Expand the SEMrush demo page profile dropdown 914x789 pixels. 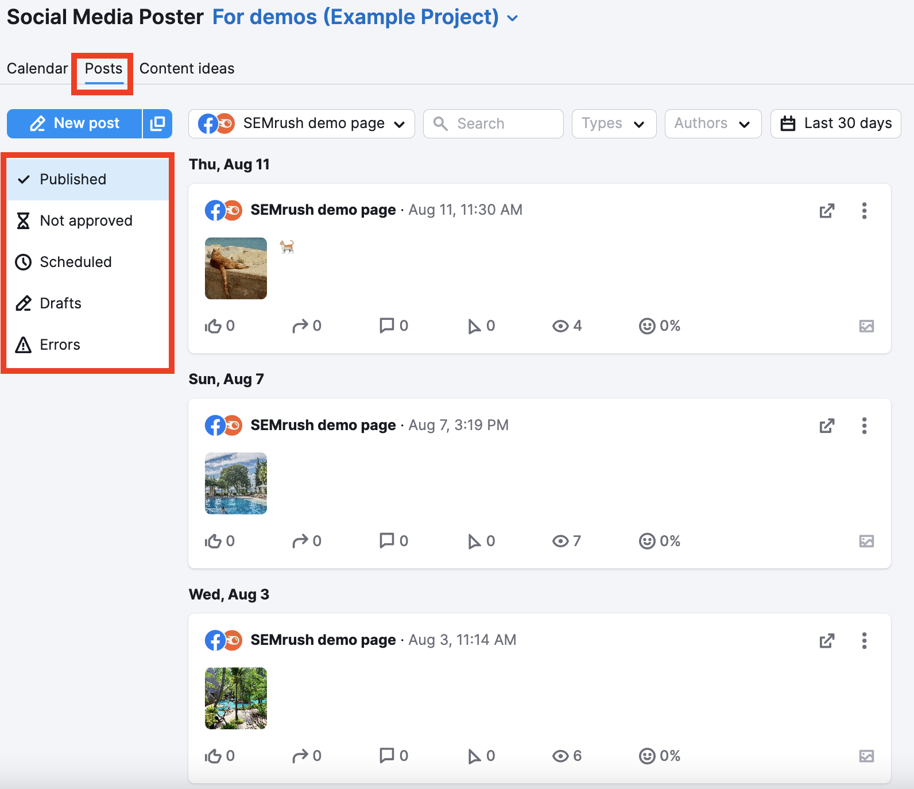pos(301,123)
